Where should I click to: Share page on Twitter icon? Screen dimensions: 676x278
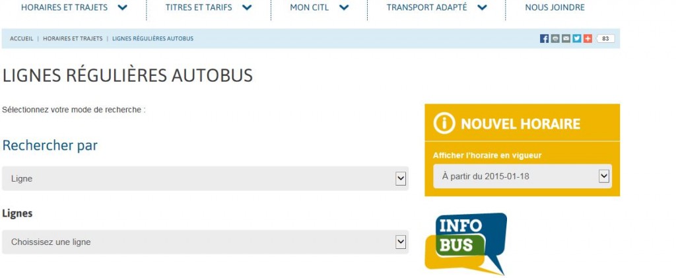577,38
